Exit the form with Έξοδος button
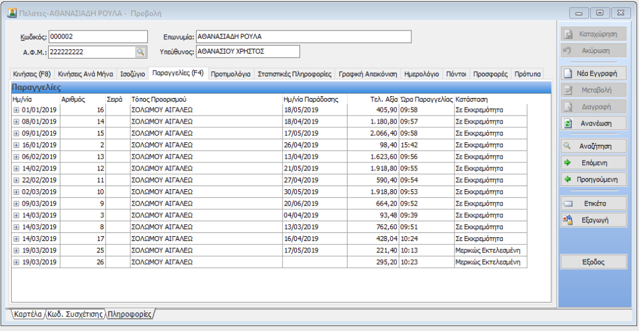The image size is (639, 331). 593,262
